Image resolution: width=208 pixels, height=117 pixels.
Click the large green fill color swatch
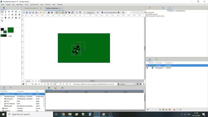point(11,30)
